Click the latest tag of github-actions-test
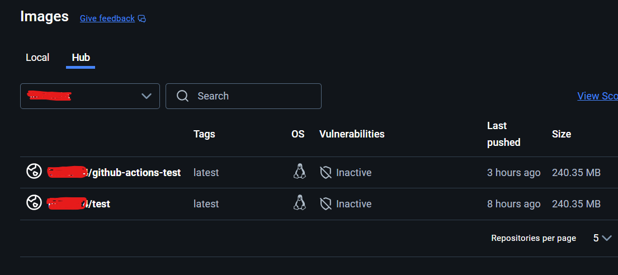The width and height of the screenshot is (618, 275). pyautogui.click(x=206, y=173)
